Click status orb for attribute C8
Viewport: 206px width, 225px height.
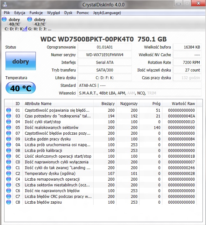9,202
